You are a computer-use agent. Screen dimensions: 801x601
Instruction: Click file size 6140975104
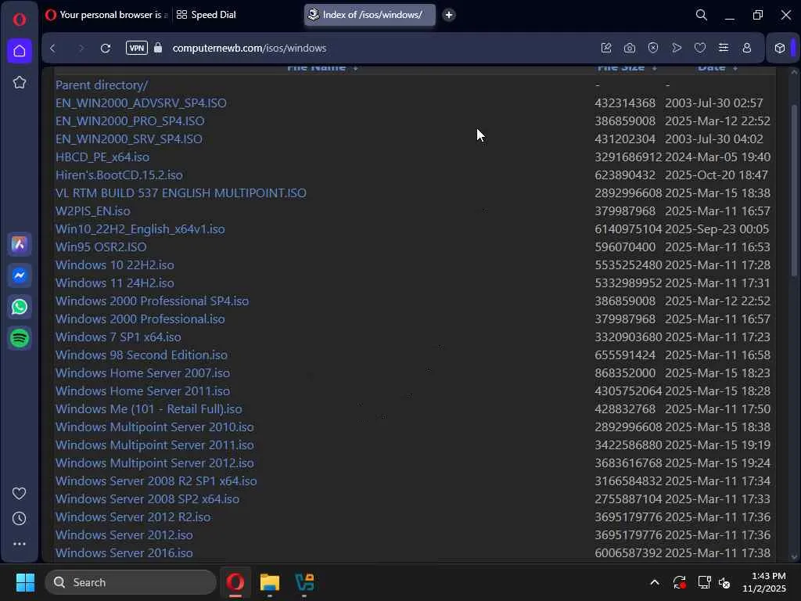(x=628, y=229)
